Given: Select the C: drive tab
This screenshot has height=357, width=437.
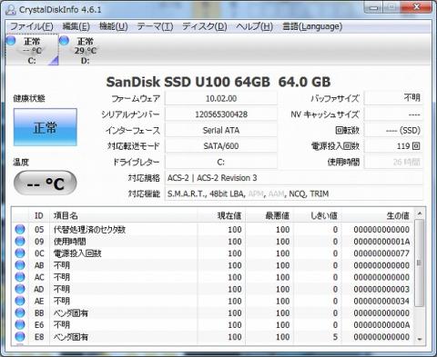Looking at the screenshot, I should (x=32, y=50).
